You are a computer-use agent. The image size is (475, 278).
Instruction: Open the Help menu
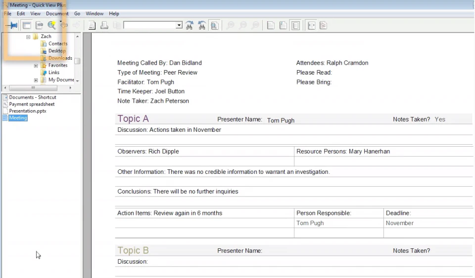(114, 14)
